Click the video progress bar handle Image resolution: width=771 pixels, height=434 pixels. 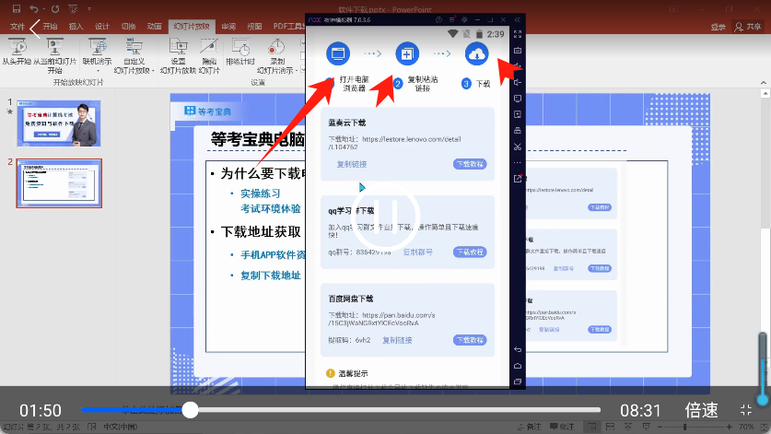point(190,410)
